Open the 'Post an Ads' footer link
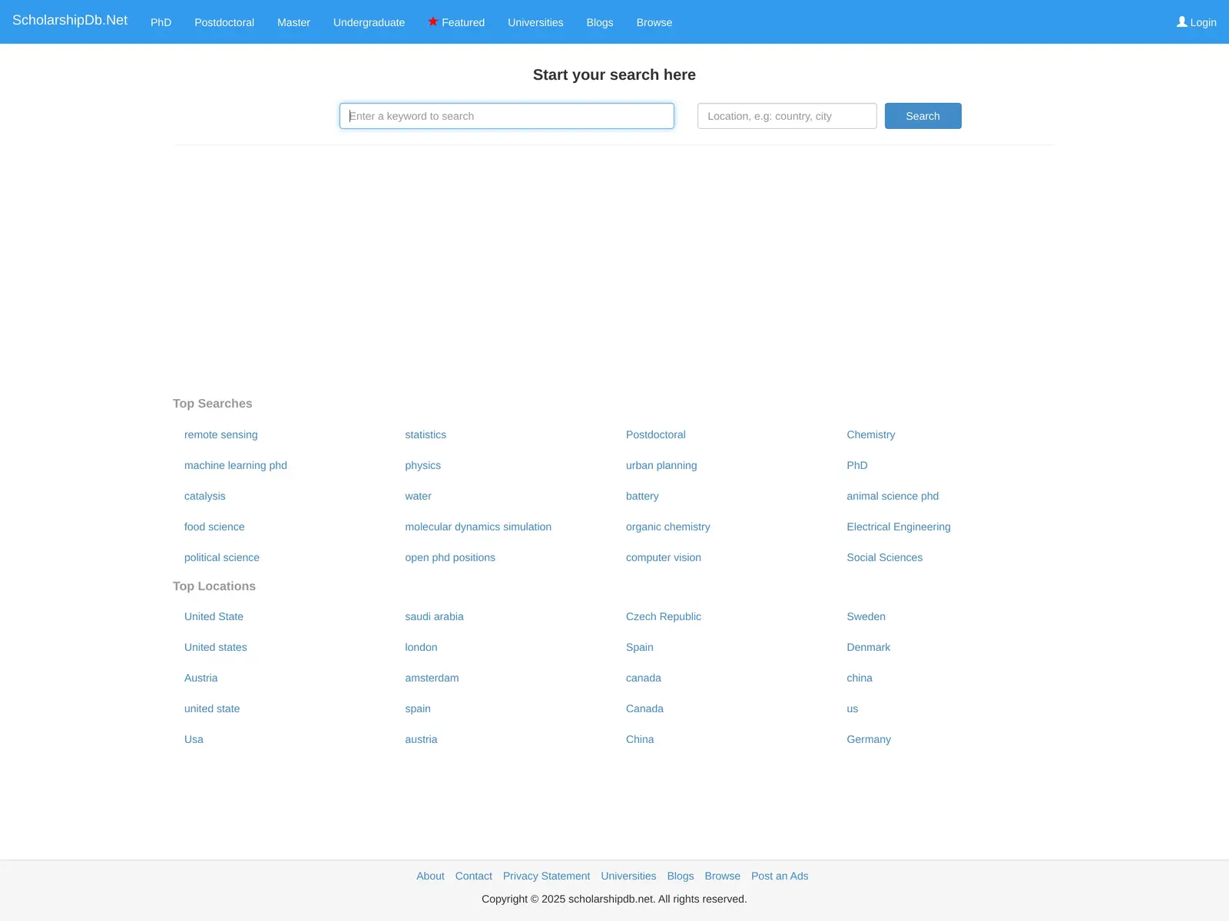 pyautogui.click(x=780, y=876)
